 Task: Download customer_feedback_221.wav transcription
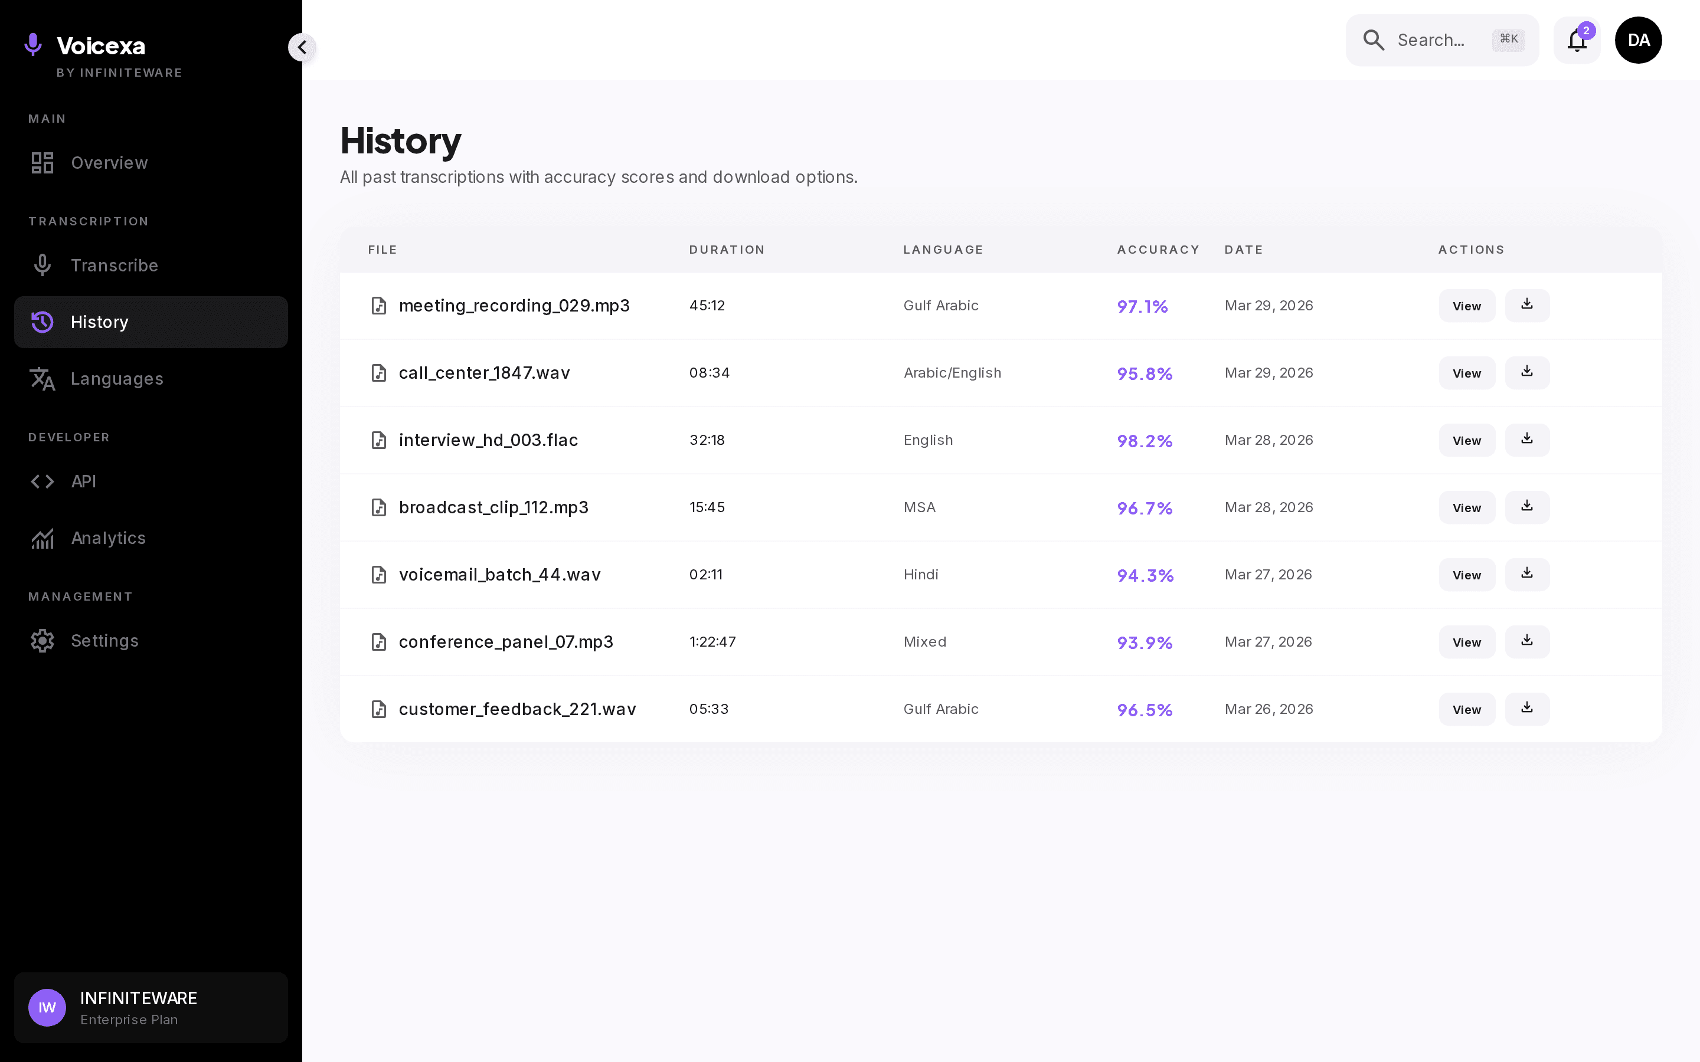pyautogui.click(x=1527, y=709)
